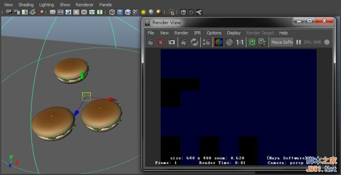Open the IPR menu
The height and width of the screenshot is (175, 341).
coord(197,33)
